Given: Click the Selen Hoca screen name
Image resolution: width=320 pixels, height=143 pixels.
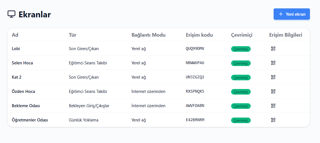Looking at the screenshot, I should pyautogui.click(x=22, y=63).
